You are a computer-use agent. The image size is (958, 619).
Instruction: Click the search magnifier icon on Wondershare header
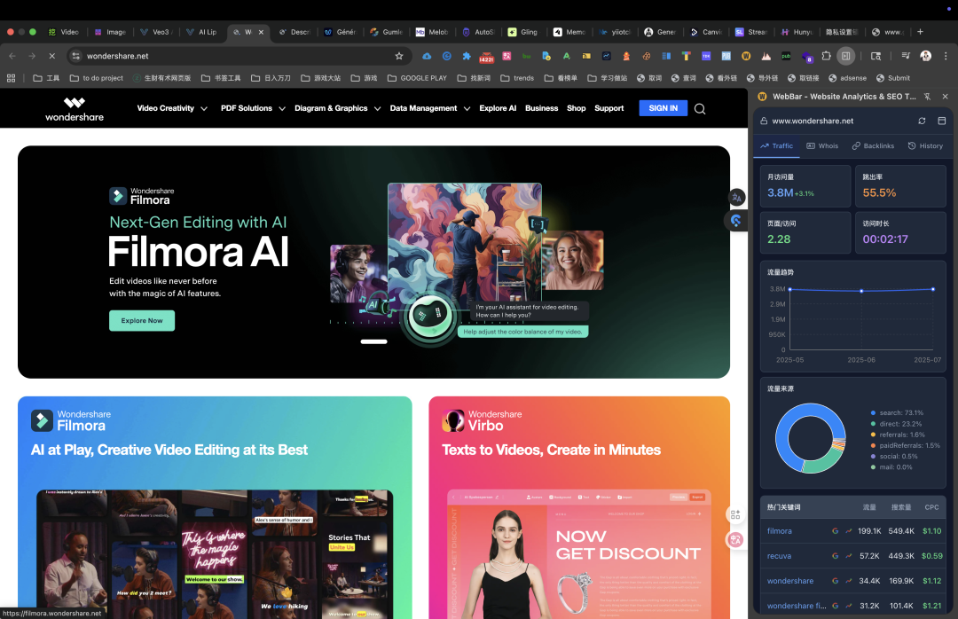tap(700, 109)
